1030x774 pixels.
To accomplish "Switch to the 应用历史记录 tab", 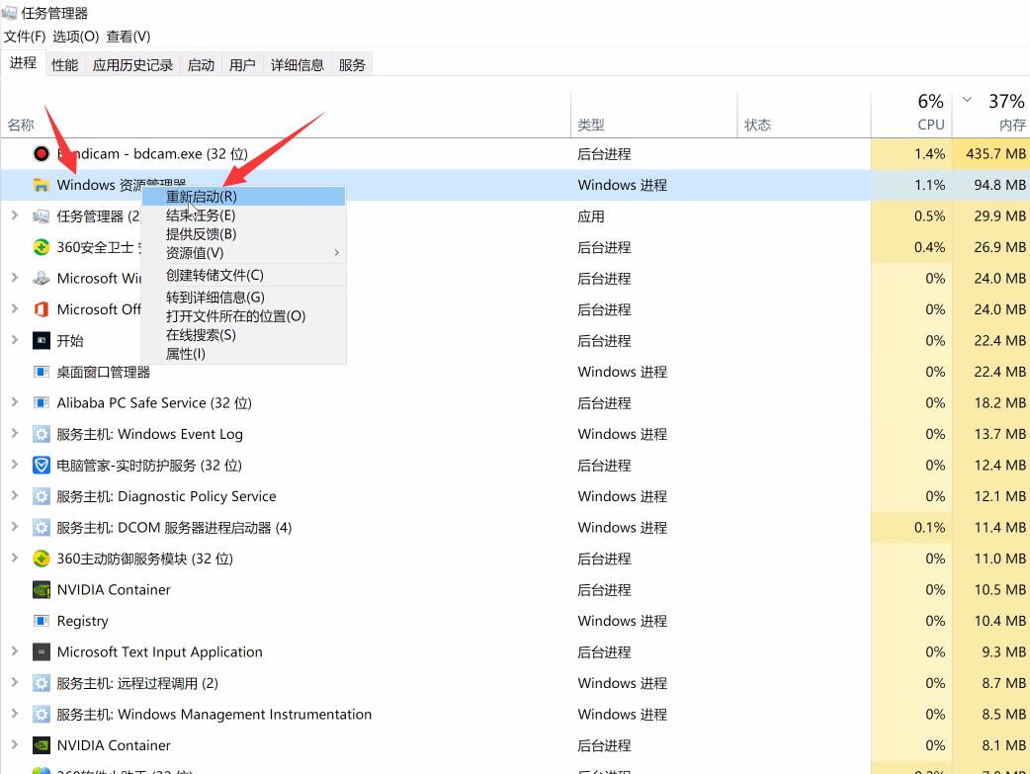I will 132,64.
